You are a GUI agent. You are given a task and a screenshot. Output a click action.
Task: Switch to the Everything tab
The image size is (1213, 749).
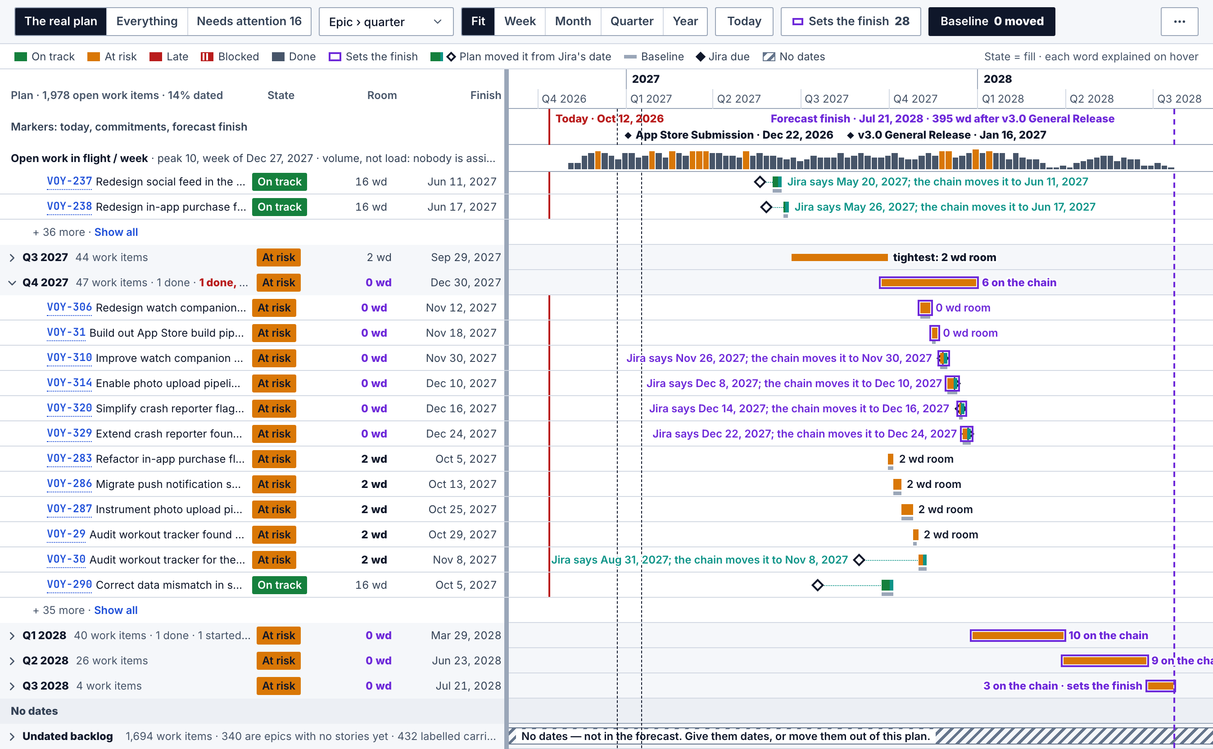click(147, 21)
